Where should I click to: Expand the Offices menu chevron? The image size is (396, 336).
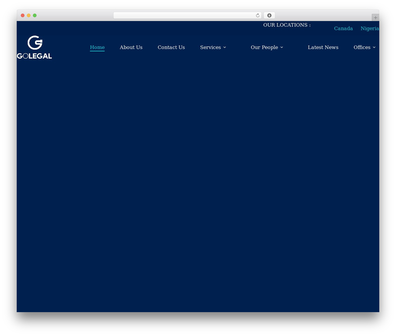pos(374,47)
